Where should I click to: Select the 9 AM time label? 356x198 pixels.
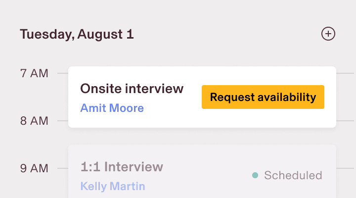click(34, 168)
